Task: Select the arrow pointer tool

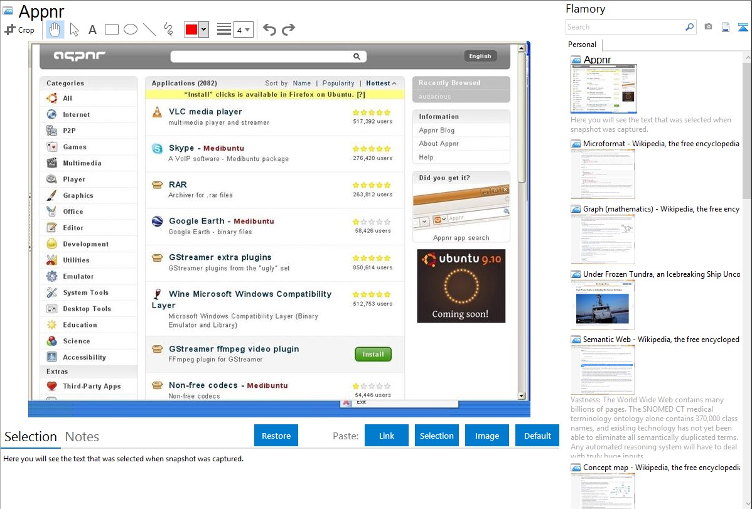Action: click(74, 29)
